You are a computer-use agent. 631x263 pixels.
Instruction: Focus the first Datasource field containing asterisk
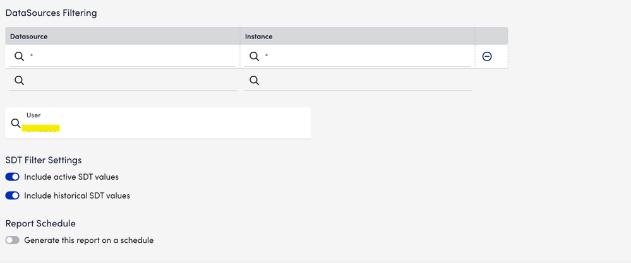[x=126, y=57]
